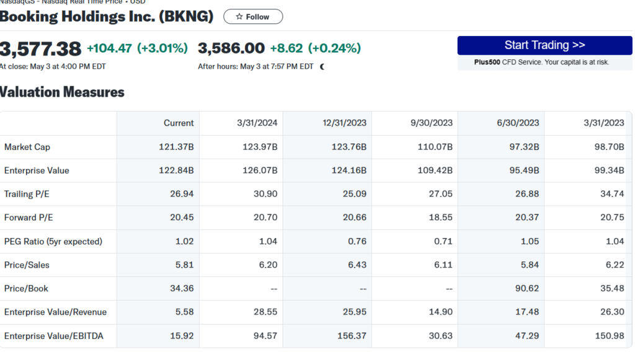Screen dimensions: 635x352
Task: Click the Forward P/E row label
Action: pyautogui.click(x=29, y=218)
